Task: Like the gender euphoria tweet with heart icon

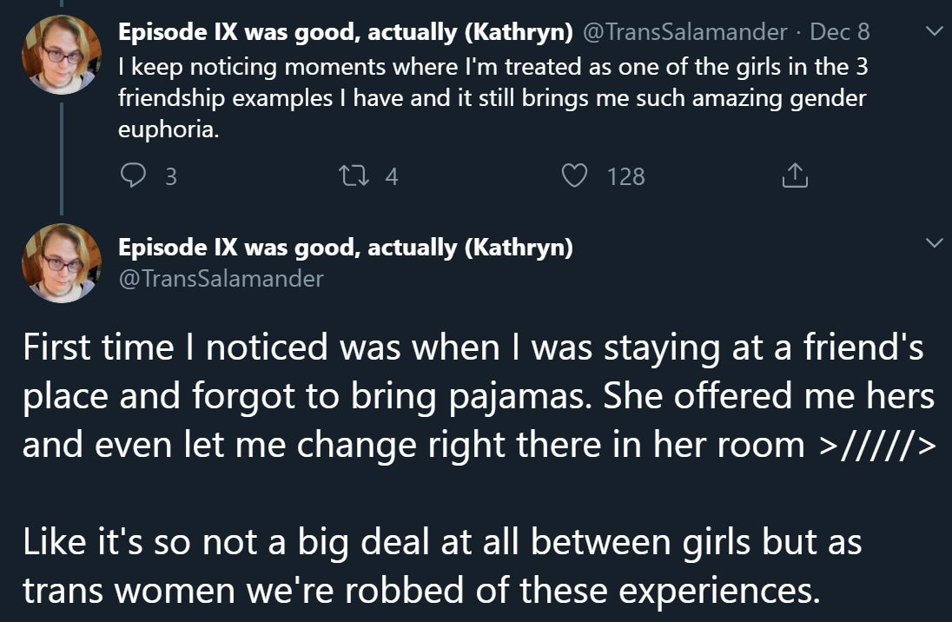Action: (574, 176)
